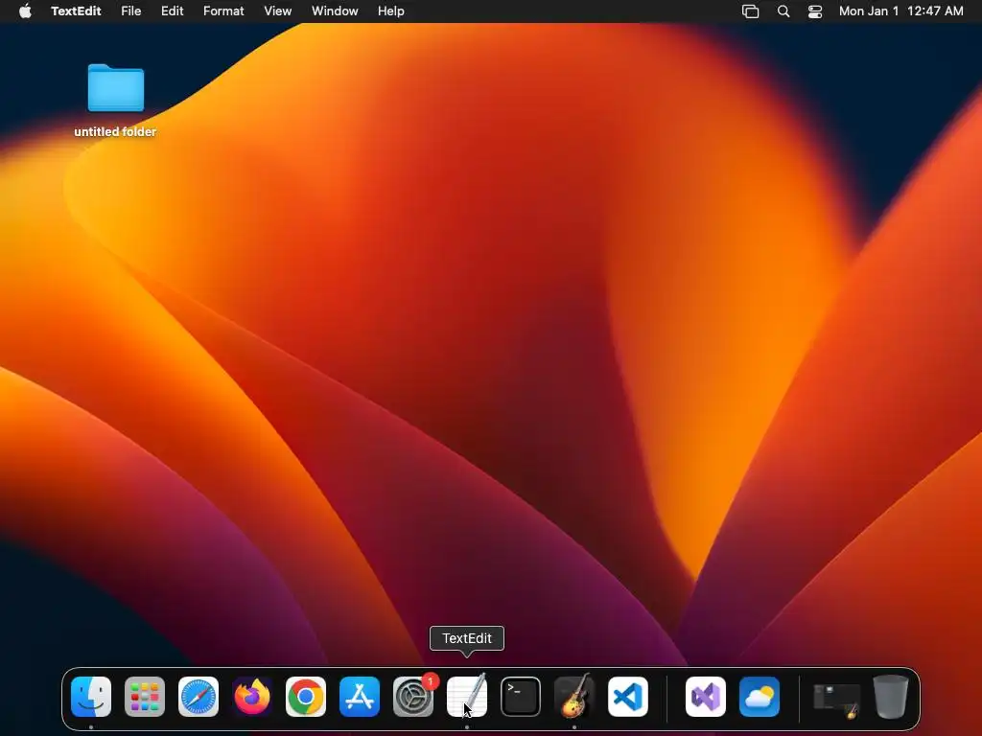
Task: Open the File menu
Action: (x=130, y=11)
